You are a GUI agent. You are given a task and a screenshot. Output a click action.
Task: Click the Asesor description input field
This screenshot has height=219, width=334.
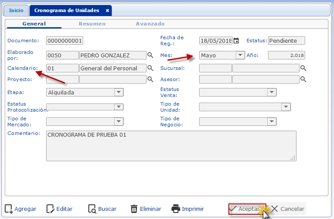pyautogui.click(x=266, y=79)
